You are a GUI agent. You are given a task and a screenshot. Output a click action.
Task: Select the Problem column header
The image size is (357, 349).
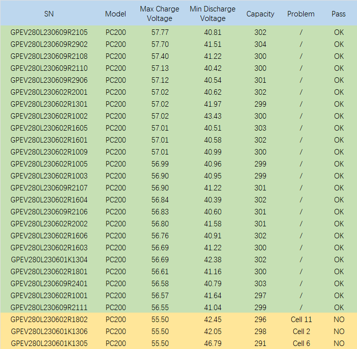pos(301,14)
